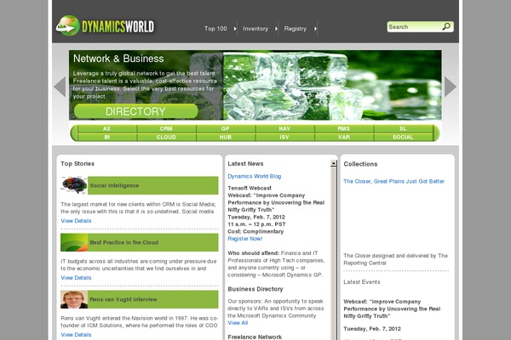Click the Business Directory heading
Screen dimensions: 511x340
(x=255, y=289)
